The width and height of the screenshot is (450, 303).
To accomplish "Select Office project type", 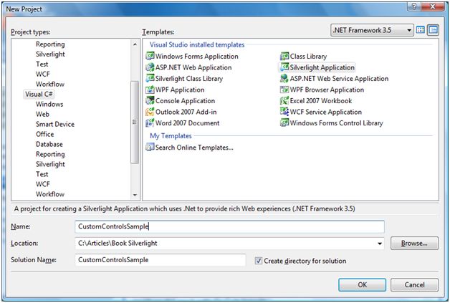I will 44,134.
